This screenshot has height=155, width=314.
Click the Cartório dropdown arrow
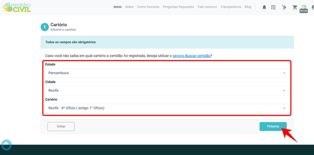click(x=284, y=108)
